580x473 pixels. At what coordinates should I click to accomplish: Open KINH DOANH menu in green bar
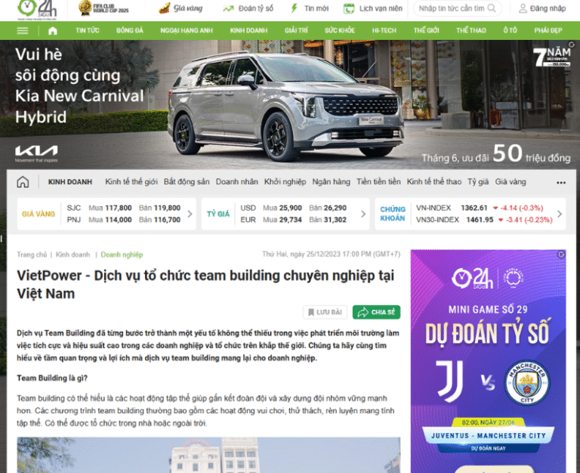pyautogui.click(x=248, y=31)
